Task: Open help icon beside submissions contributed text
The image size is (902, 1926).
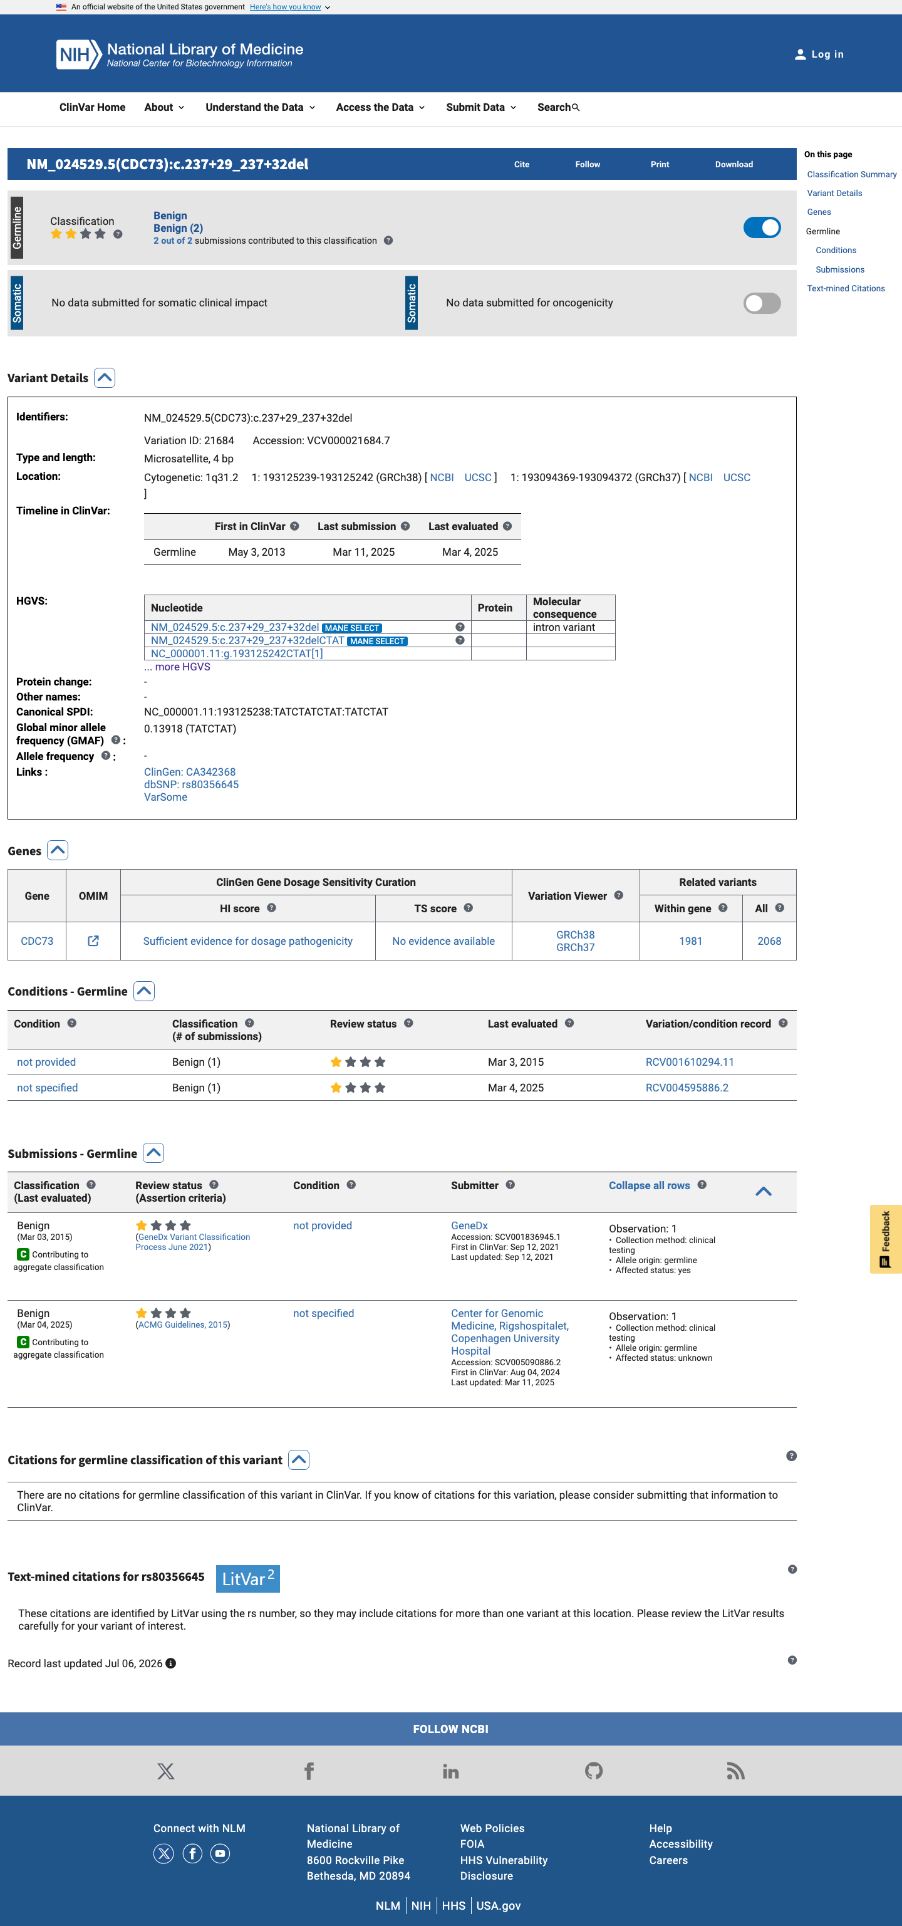Action: tap(388, 241)
